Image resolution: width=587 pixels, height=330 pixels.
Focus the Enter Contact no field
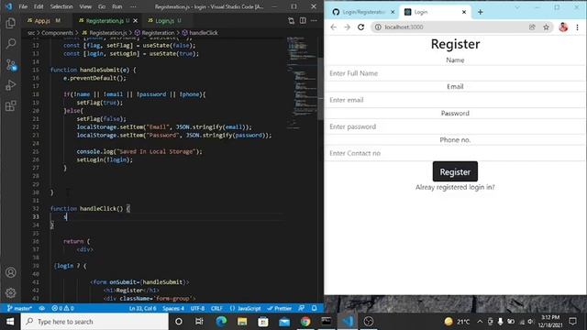point(455,153)
